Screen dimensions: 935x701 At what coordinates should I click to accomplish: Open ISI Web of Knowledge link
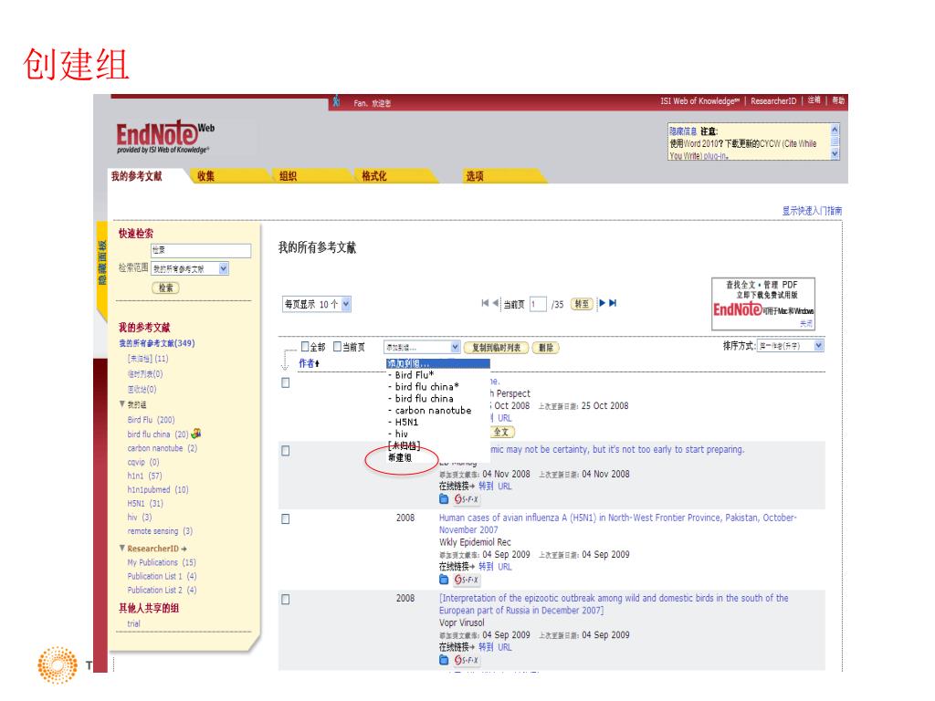click(699, 100)
